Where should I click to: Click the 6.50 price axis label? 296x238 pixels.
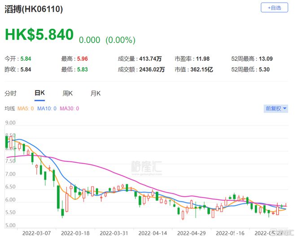click(10, 187)
